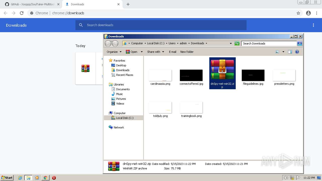Viewport: 322px width, 181px height.
Task: Click Windows Explorer taskbar icon
Action: coord(28,178)
